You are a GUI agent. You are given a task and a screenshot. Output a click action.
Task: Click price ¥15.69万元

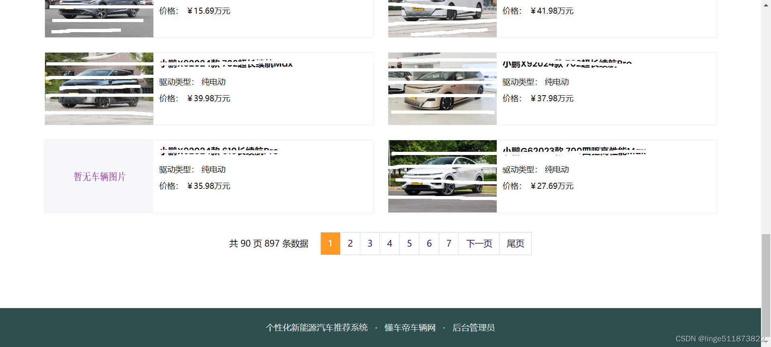point(209,11)
